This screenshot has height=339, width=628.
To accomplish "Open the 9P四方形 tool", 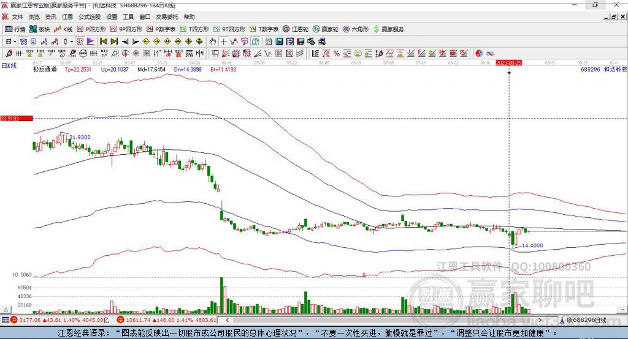I will click(126, 29).
